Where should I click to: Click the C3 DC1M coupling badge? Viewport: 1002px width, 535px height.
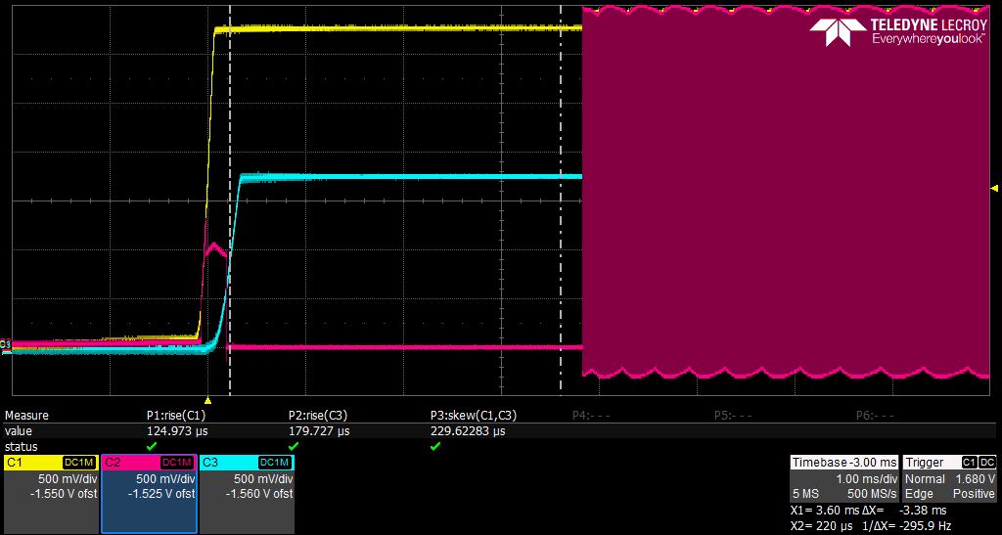coord(275,463)
